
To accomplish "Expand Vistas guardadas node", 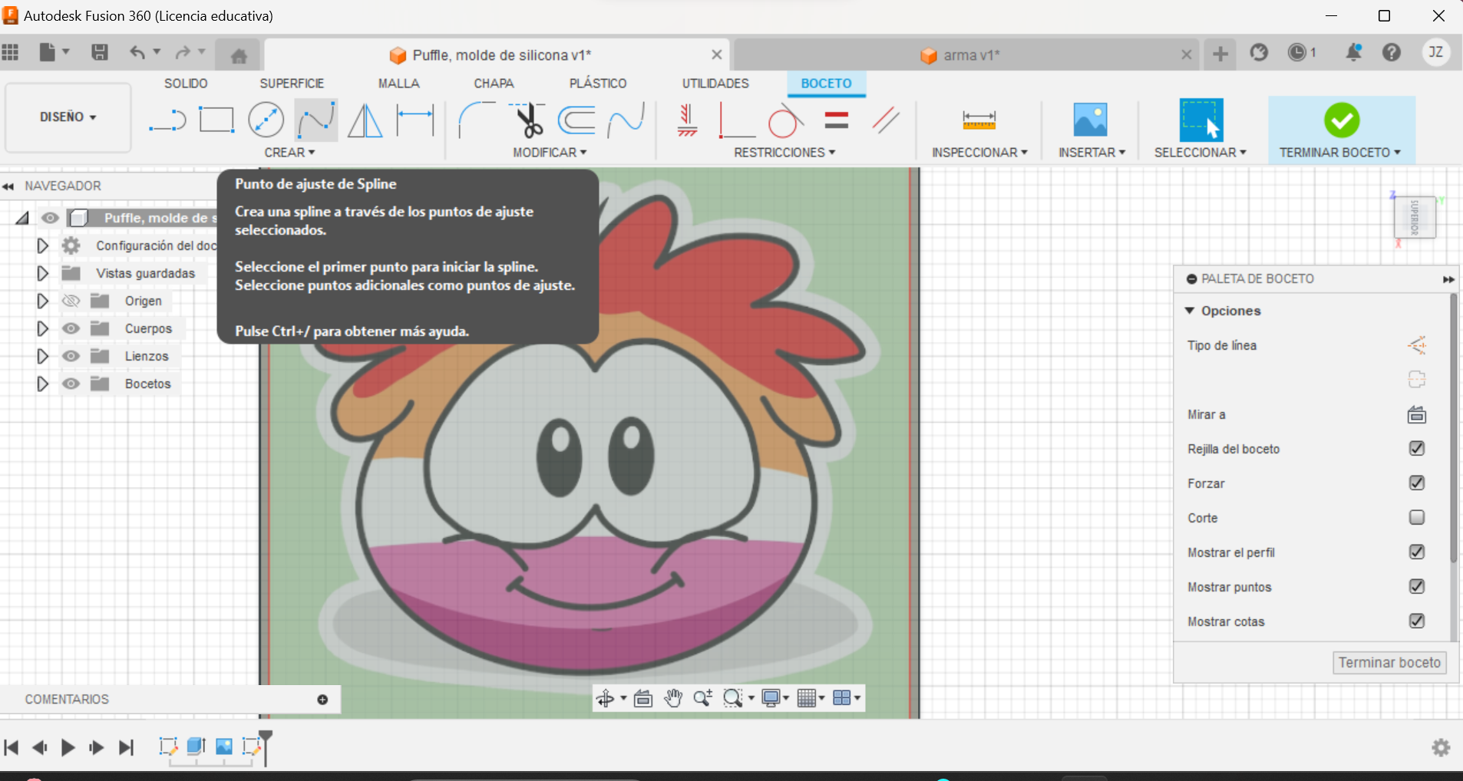I will 43,273.
